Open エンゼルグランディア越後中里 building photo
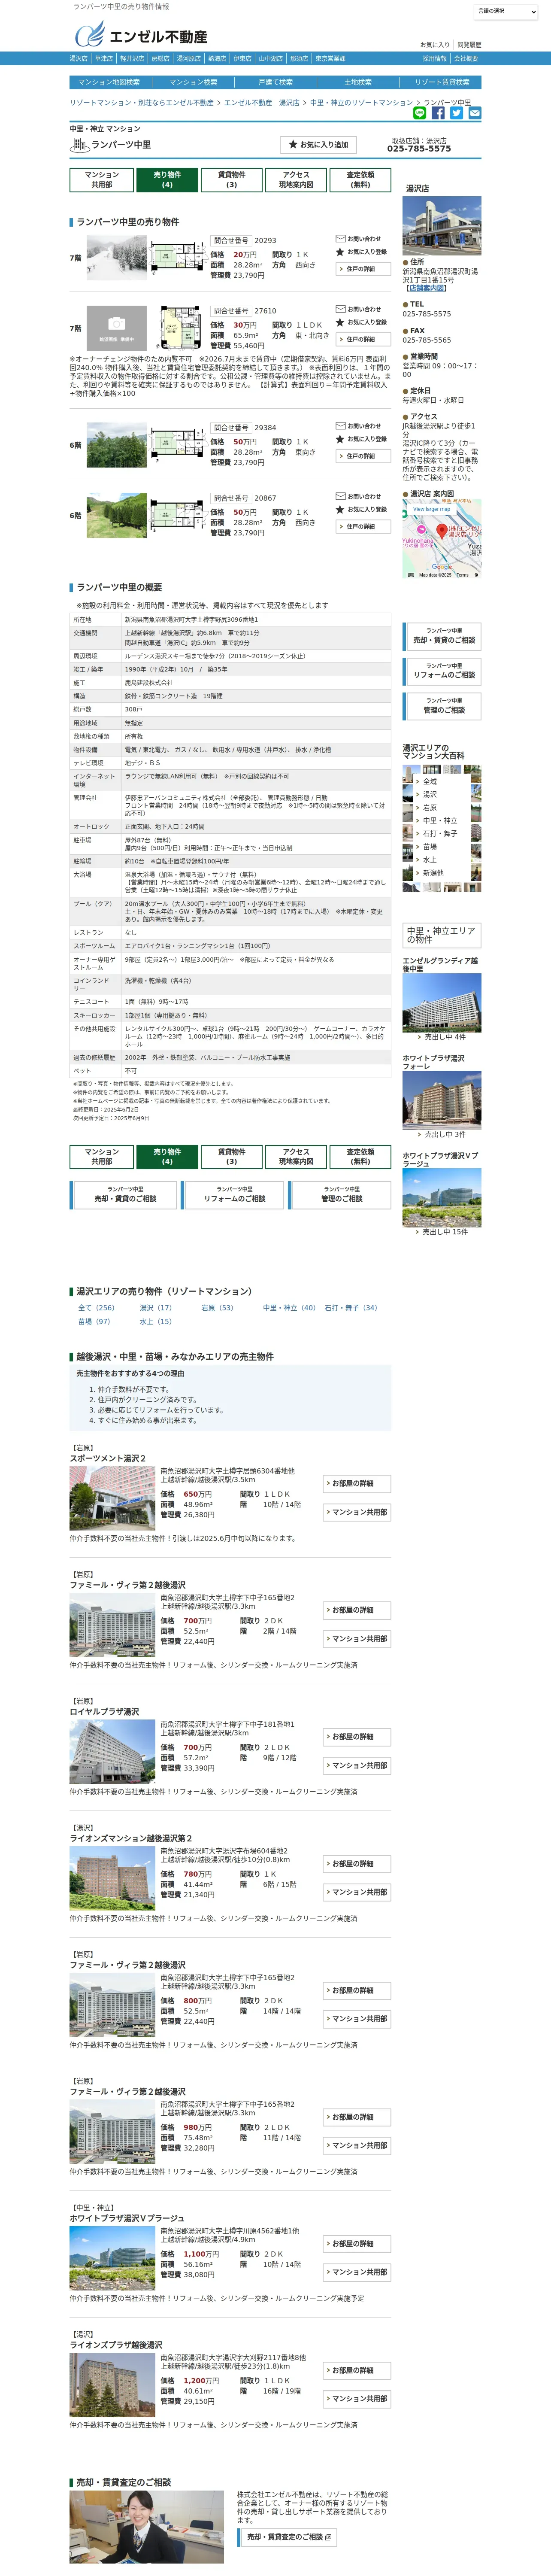Image resolution: width=551 pixels, height=2576 pixels. click(x=442, y=1002)
